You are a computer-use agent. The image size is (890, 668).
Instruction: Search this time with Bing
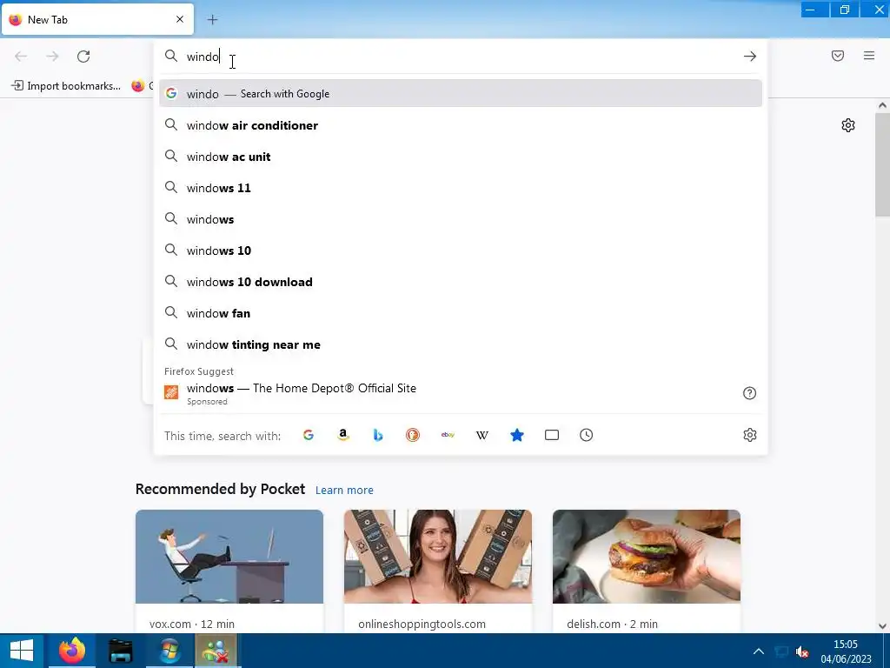point(378,435)
